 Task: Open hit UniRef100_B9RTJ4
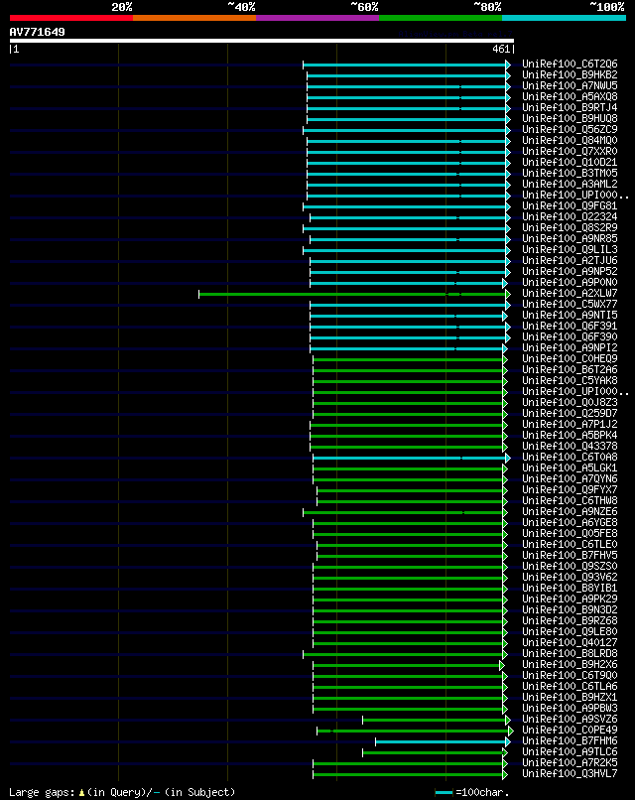[570, 107]
